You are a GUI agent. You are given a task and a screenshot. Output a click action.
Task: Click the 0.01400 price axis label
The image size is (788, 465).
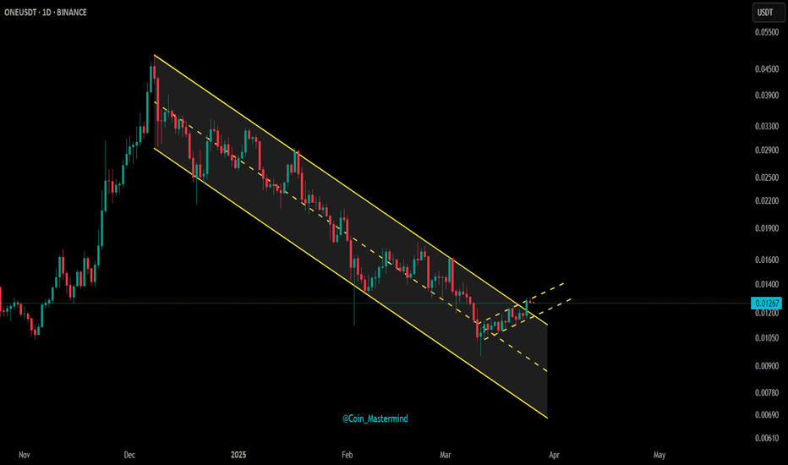coord(767,285)
